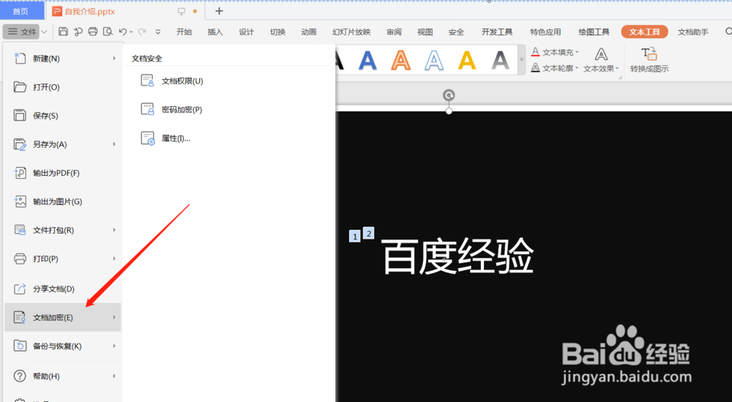Open the 幻灯片放映 ribbon tab
732x402 pixels.
pos(351,31)
